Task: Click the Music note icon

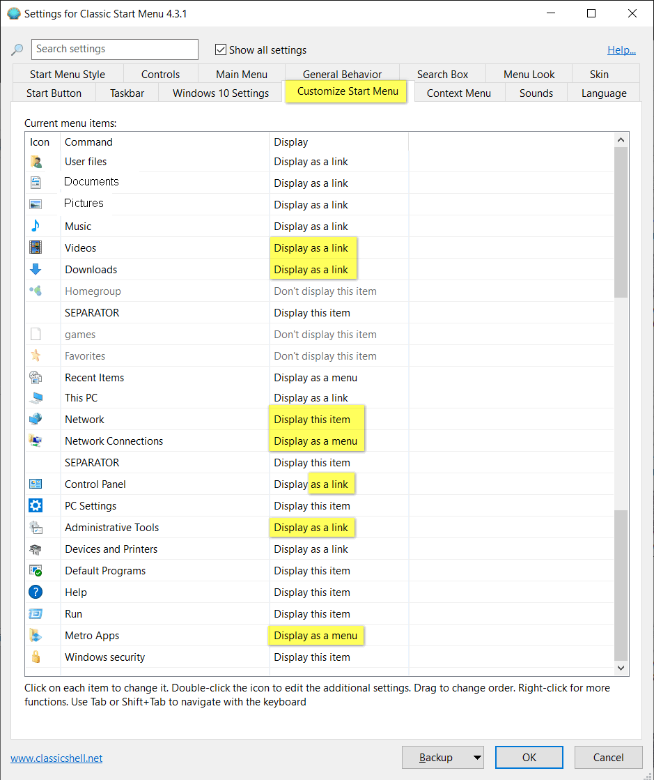Action: point(36,226)
